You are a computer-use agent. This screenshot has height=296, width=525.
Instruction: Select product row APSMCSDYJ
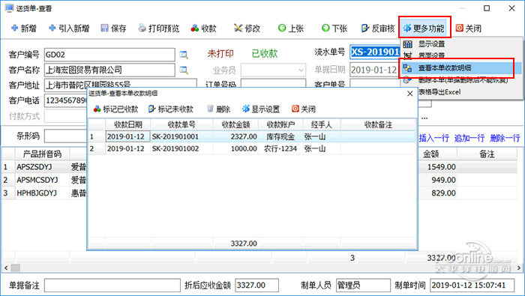42,180
